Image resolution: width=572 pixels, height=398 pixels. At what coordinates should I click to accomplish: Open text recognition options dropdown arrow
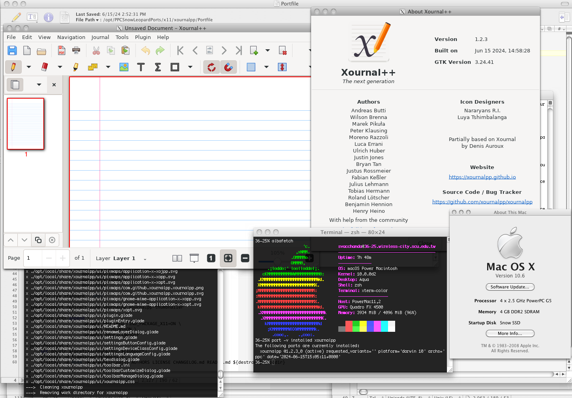coord(108,67)
